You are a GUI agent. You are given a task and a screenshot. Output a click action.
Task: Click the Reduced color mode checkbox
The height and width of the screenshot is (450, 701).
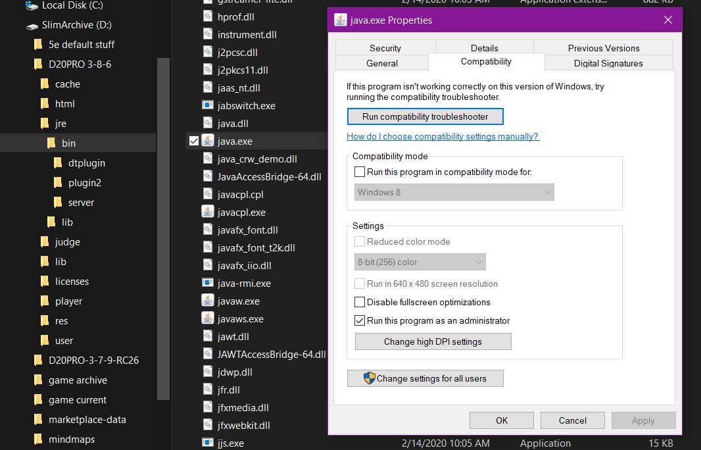[x=360, y=241]
